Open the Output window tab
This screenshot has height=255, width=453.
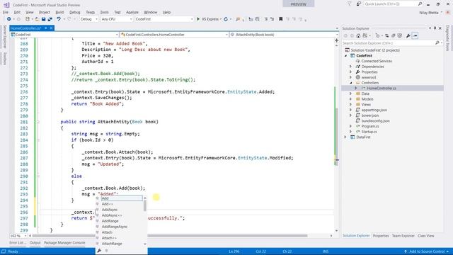point(35,243)
